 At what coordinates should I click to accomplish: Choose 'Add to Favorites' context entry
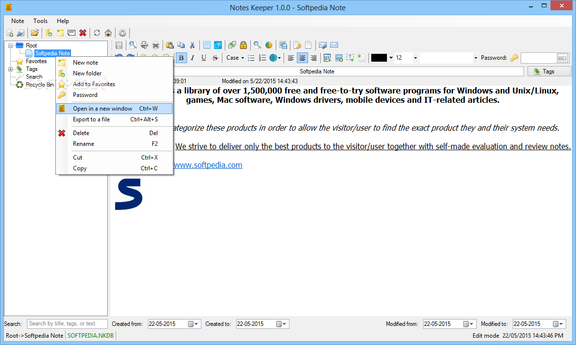tap(114, 84)
